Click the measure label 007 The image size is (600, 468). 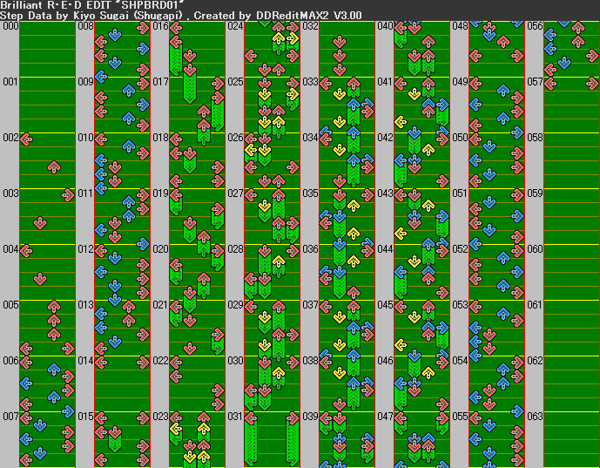10,417
